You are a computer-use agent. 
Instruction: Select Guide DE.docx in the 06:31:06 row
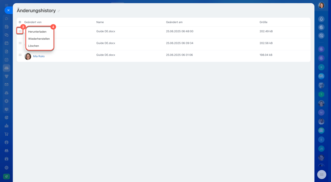click(x=106, y=55)
